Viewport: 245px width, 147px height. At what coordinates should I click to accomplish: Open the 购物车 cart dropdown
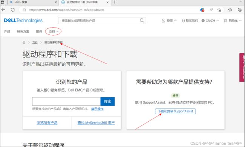(233, 20)
